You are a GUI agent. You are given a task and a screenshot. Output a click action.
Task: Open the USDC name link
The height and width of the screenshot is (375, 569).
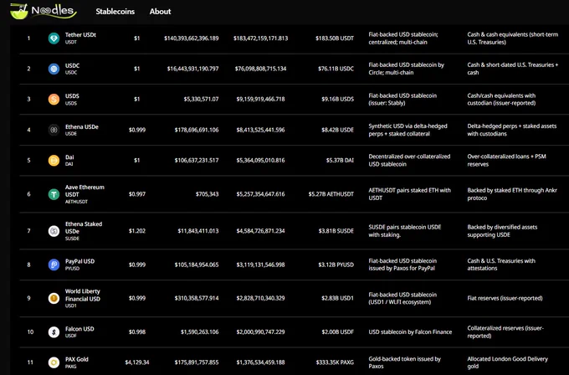tap(72, 65)
